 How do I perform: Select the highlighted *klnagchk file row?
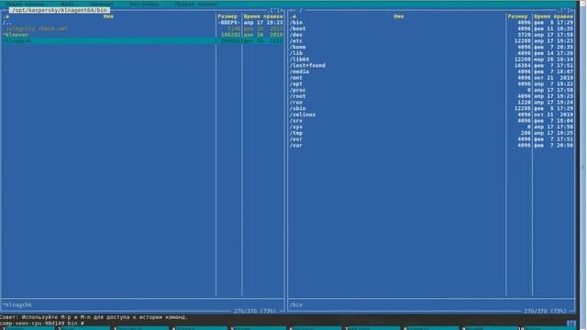click(x=142, y=40)
